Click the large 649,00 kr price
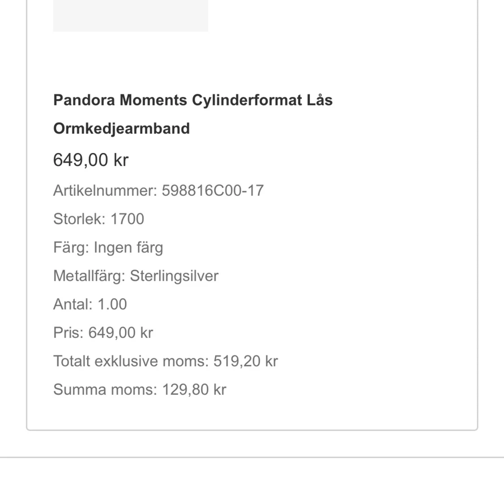The height and width of the screenshot is (504, 504). point(90,160)
